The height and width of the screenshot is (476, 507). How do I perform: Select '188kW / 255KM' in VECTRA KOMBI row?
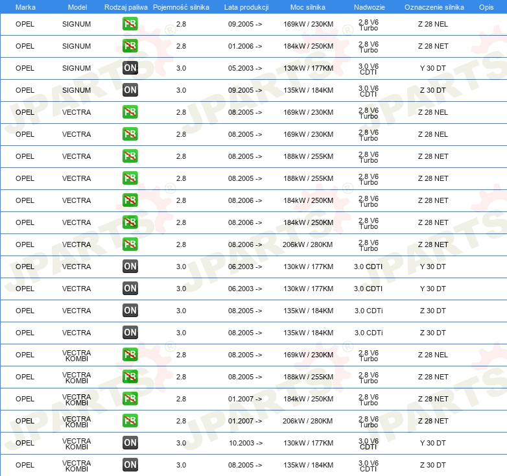click(308, 377)
